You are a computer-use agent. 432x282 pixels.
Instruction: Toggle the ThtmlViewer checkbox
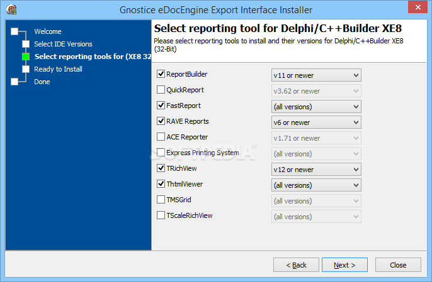point(161,183)
